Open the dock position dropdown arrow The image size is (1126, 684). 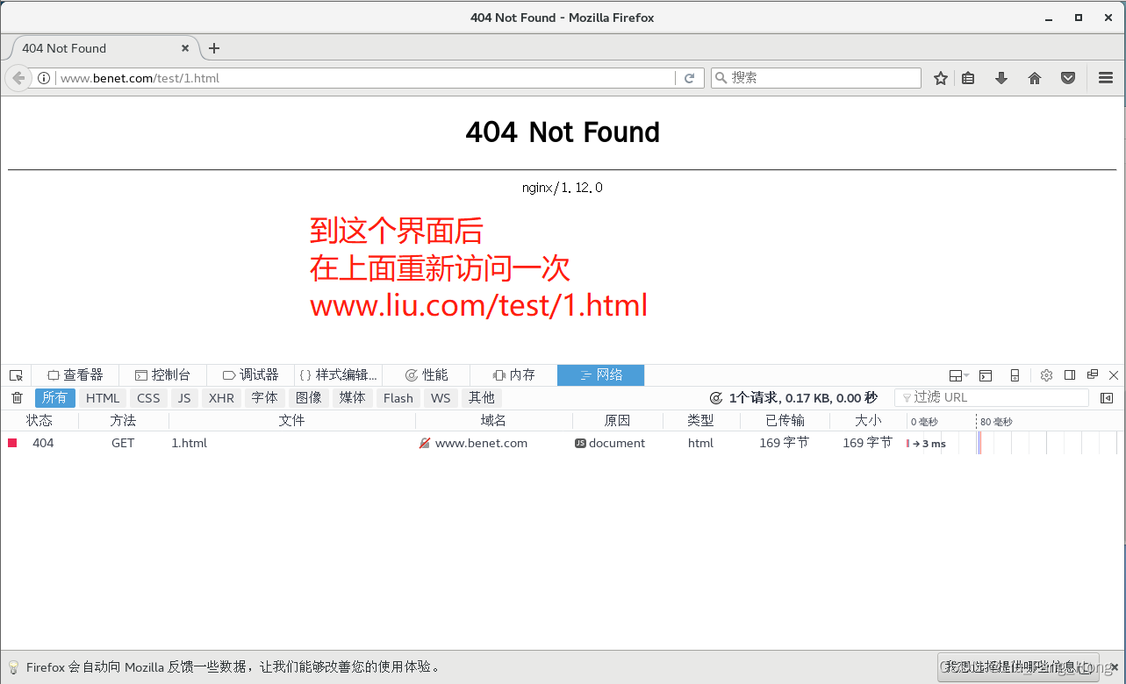click(x=966, y=375)
